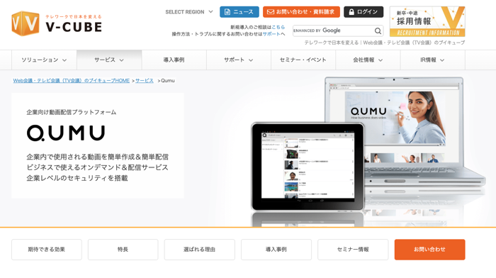The width and height of the screenshot is (496, 278).
Task: Click the orange お問い合わせ button
Action: tap(429, 250)
